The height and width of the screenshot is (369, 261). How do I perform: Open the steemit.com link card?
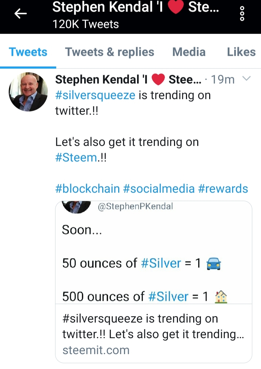coord(154,333)
